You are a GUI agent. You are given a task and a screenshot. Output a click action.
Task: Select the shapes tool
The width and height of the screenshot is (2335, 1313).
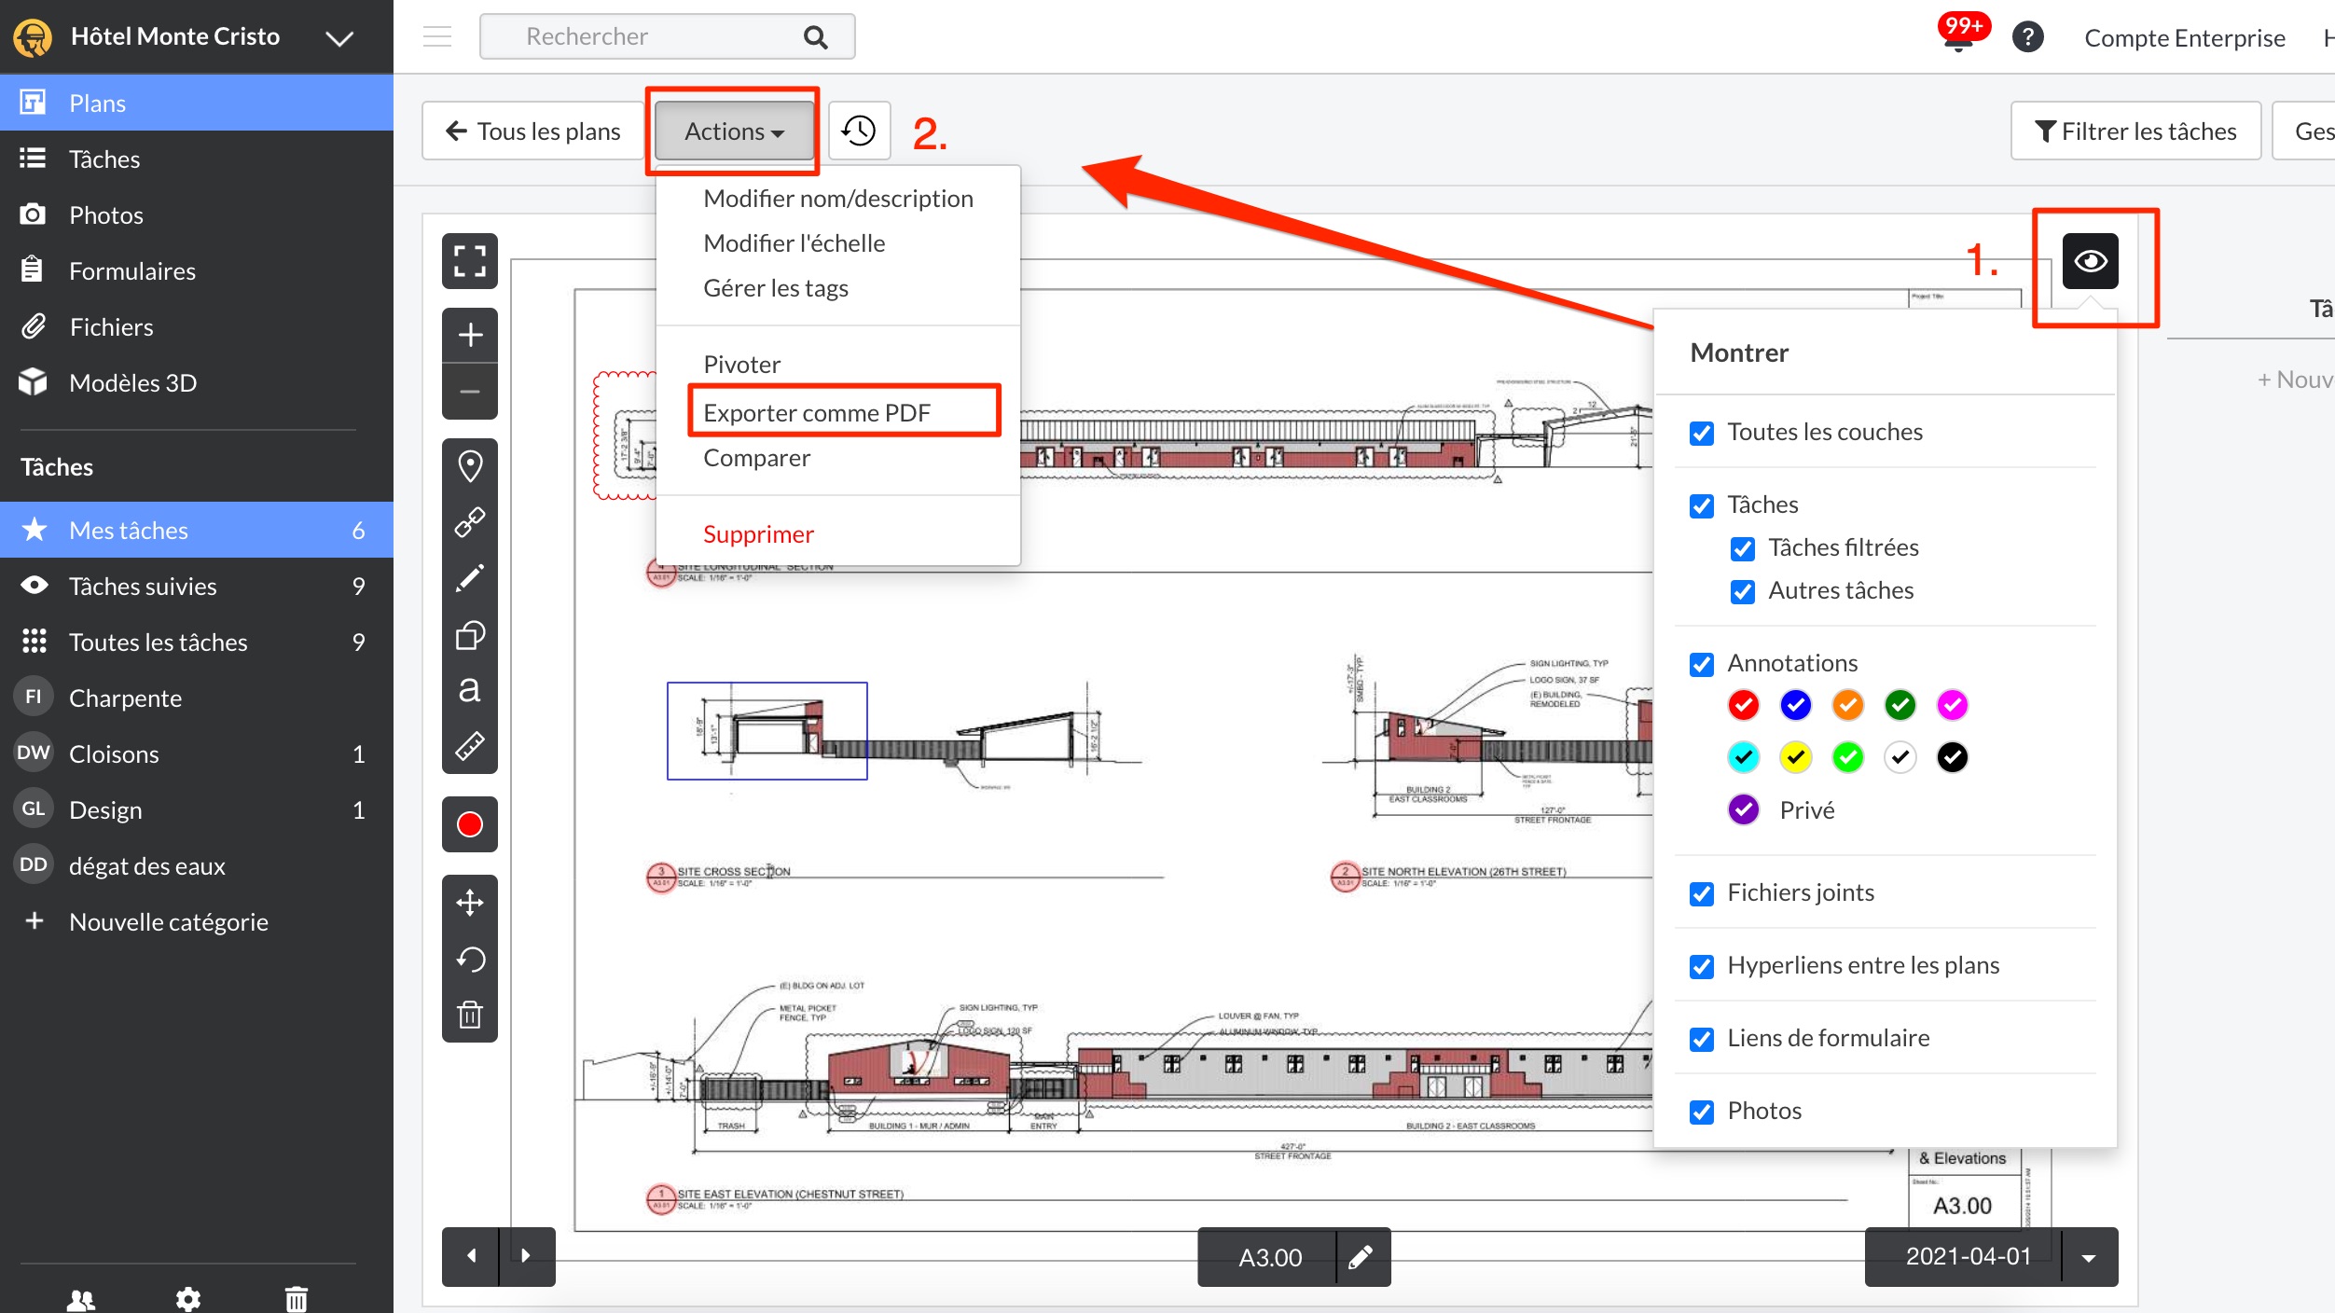click(470, 635)
